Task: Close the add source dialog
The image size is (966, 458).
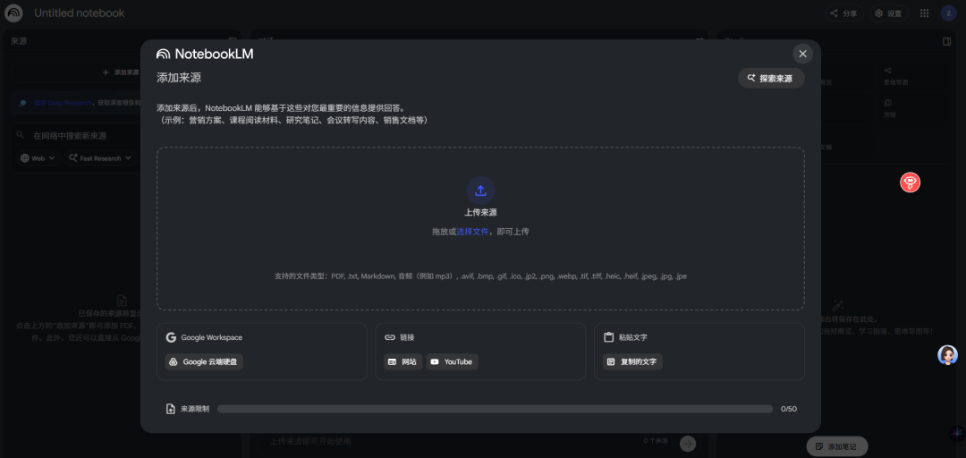Action: click(x=802, y=54)
